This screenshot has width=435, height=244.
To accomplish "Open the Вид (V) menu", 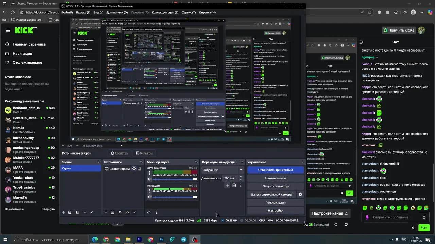I will pyautogui.click(x=99, y=12).
